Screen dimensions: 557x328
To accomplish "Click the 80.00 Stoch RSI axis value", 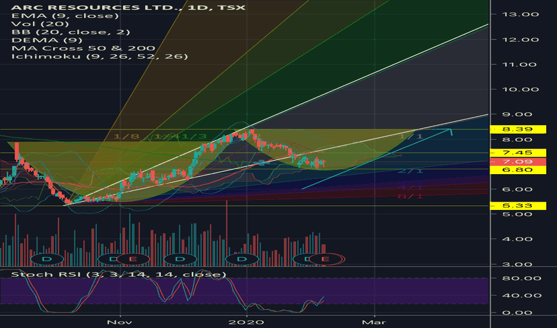I will point(522,278).
